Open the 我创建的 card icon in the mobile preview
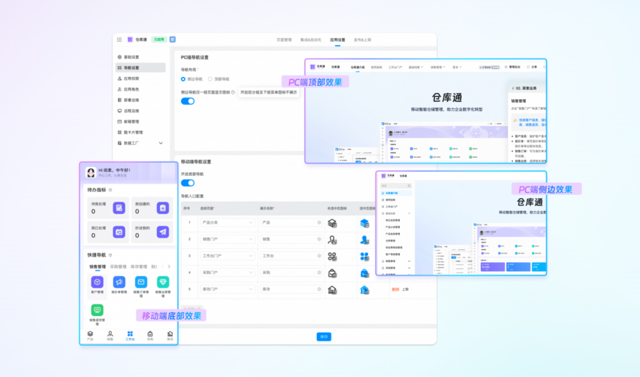 click(162, 208)
